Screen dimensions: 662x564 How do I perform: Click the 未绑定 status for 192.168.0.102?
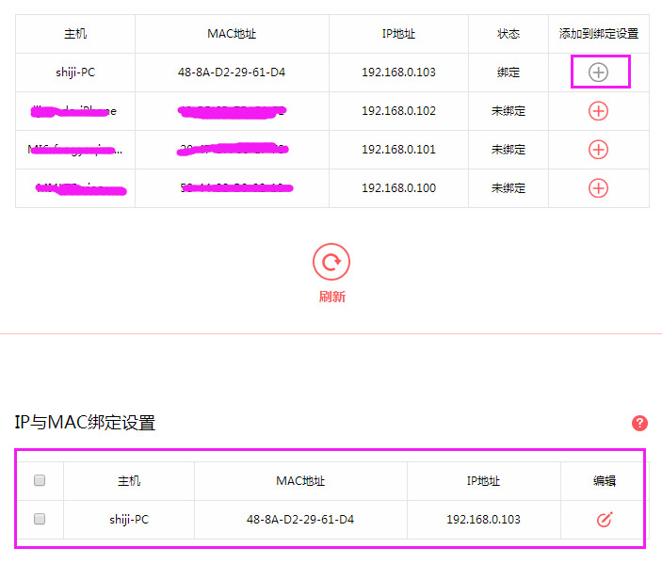click(508, 111)
